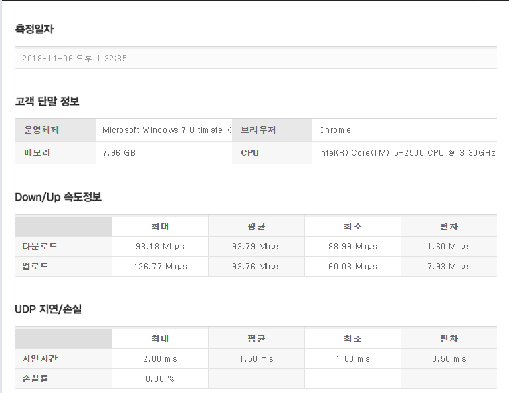The height and width of the screenshot is (393, 509).
Task: Click 편차 header in speed table
Action: [x=449, y=226]
